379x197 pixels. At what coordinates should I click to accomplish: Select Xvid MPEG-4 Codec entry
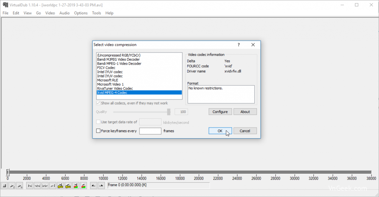point(139,92)
